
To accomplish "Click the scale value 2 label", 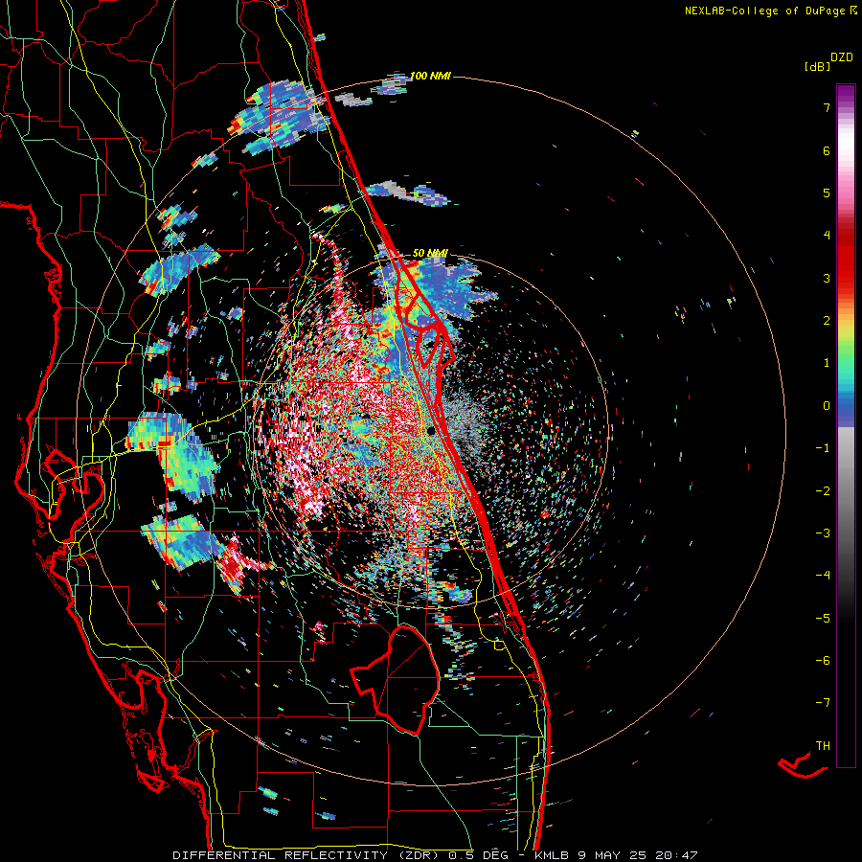I will (827, 321).
